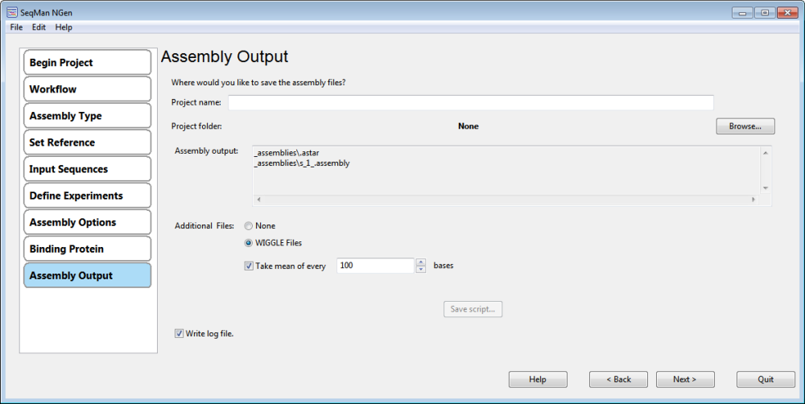
Task: Go to Set Reference step
Action: pos(87,142)
